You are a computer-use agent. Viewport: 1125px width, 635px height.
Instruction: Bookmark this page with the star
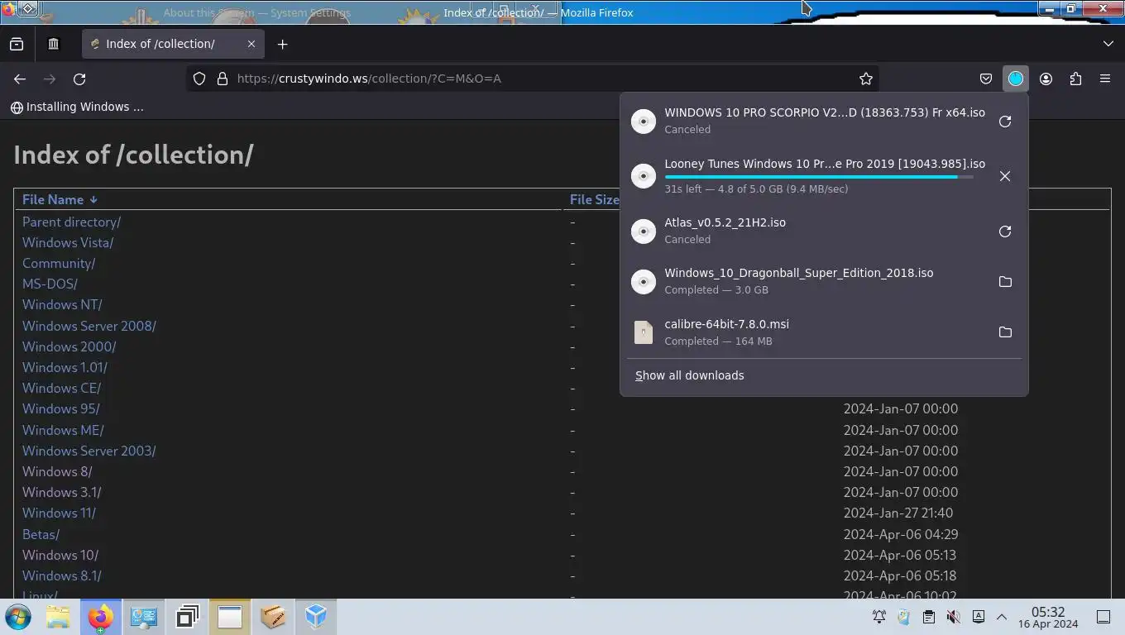[866, 79]
